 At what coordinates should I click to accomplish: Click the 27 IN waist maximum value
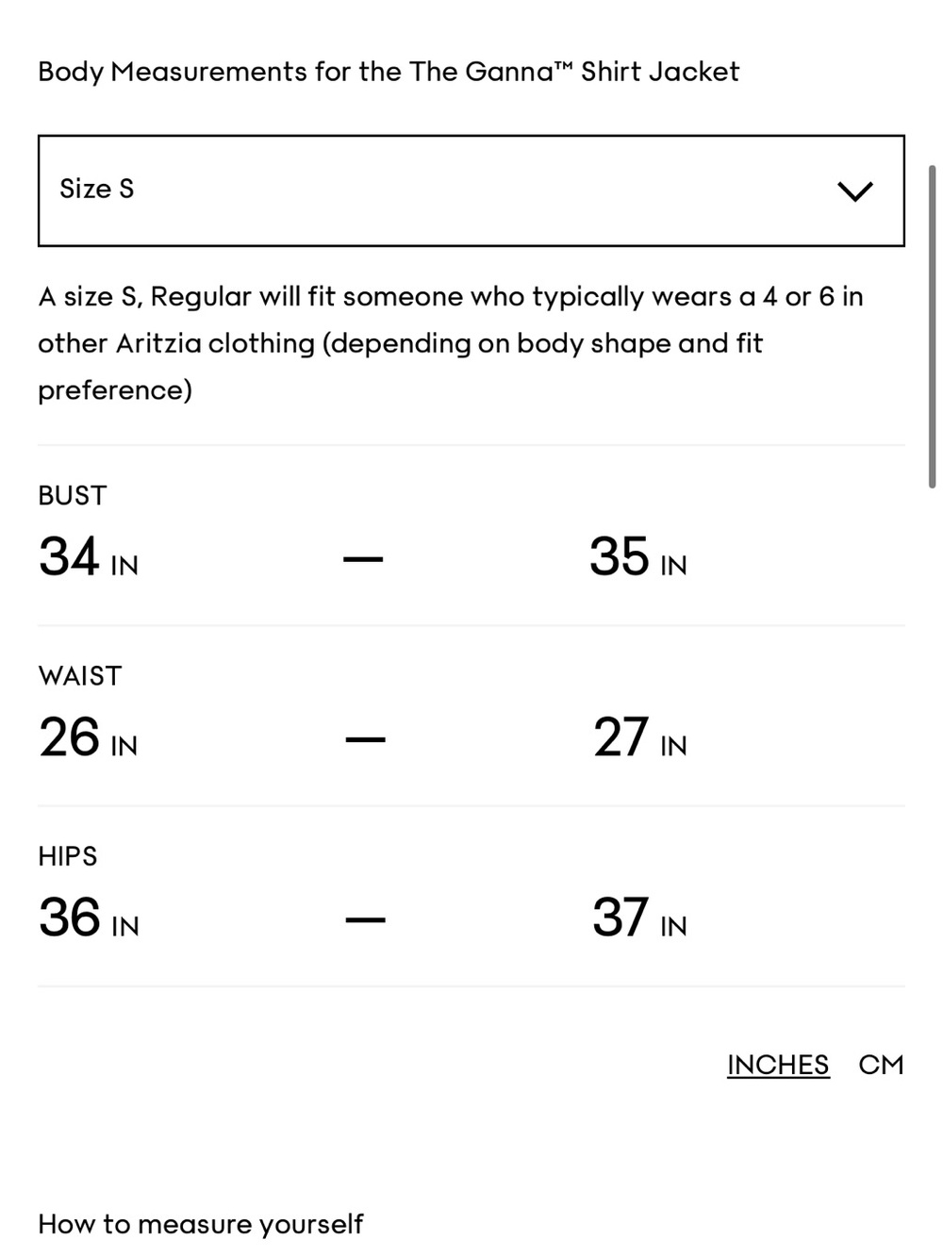coord(639,737)
